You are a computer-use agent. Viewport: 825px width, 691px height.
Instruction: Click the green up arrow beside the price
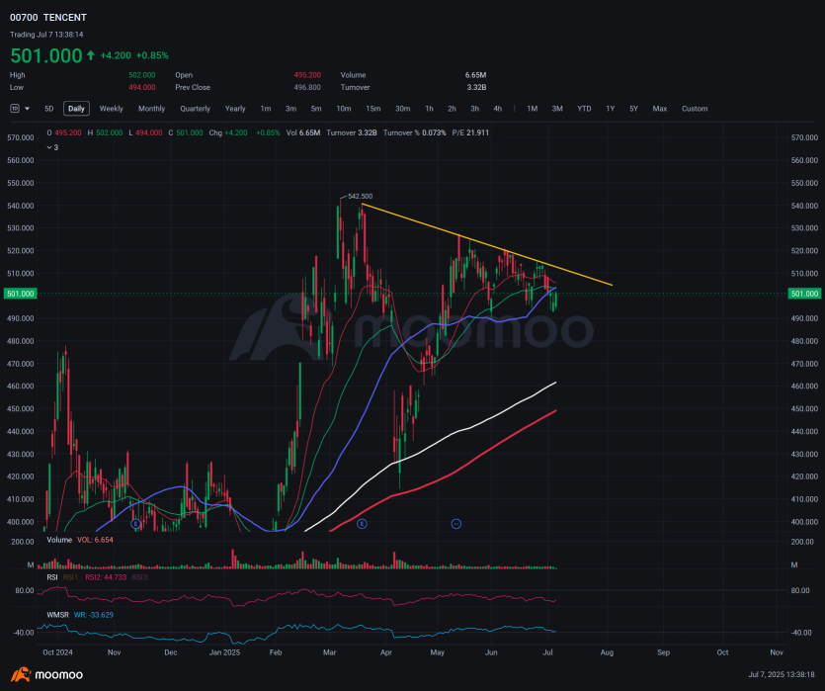[91, 55]
